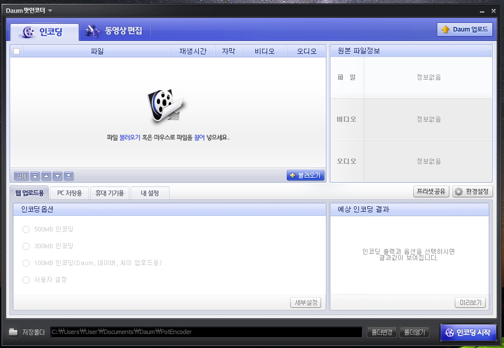Click the 불러오기 button with plus icon
This screenshot has width=504, height=348.
305,175
